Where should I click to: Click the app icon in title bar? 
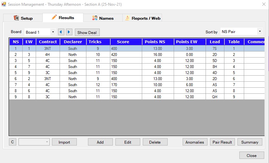pyautogui.click(x=4, y=4)
